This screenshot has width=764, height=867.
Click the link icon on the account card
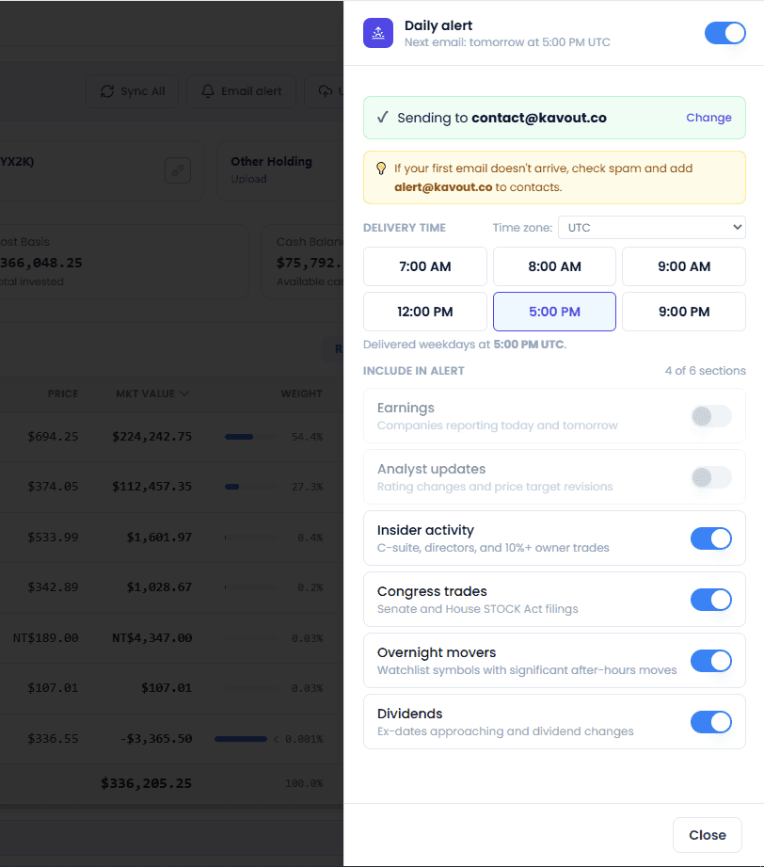[178, 170]
